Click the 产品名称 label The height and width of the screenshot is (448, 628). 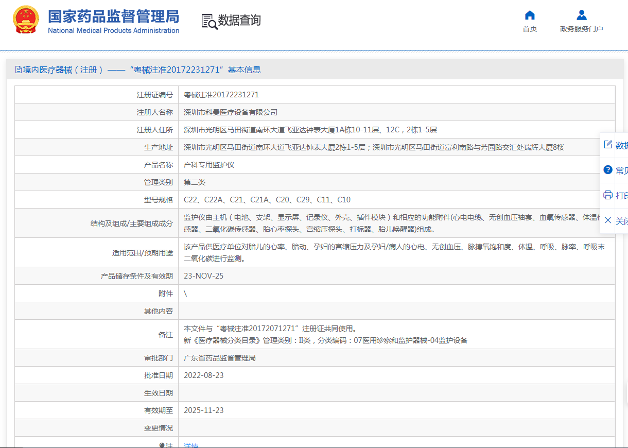158,165
